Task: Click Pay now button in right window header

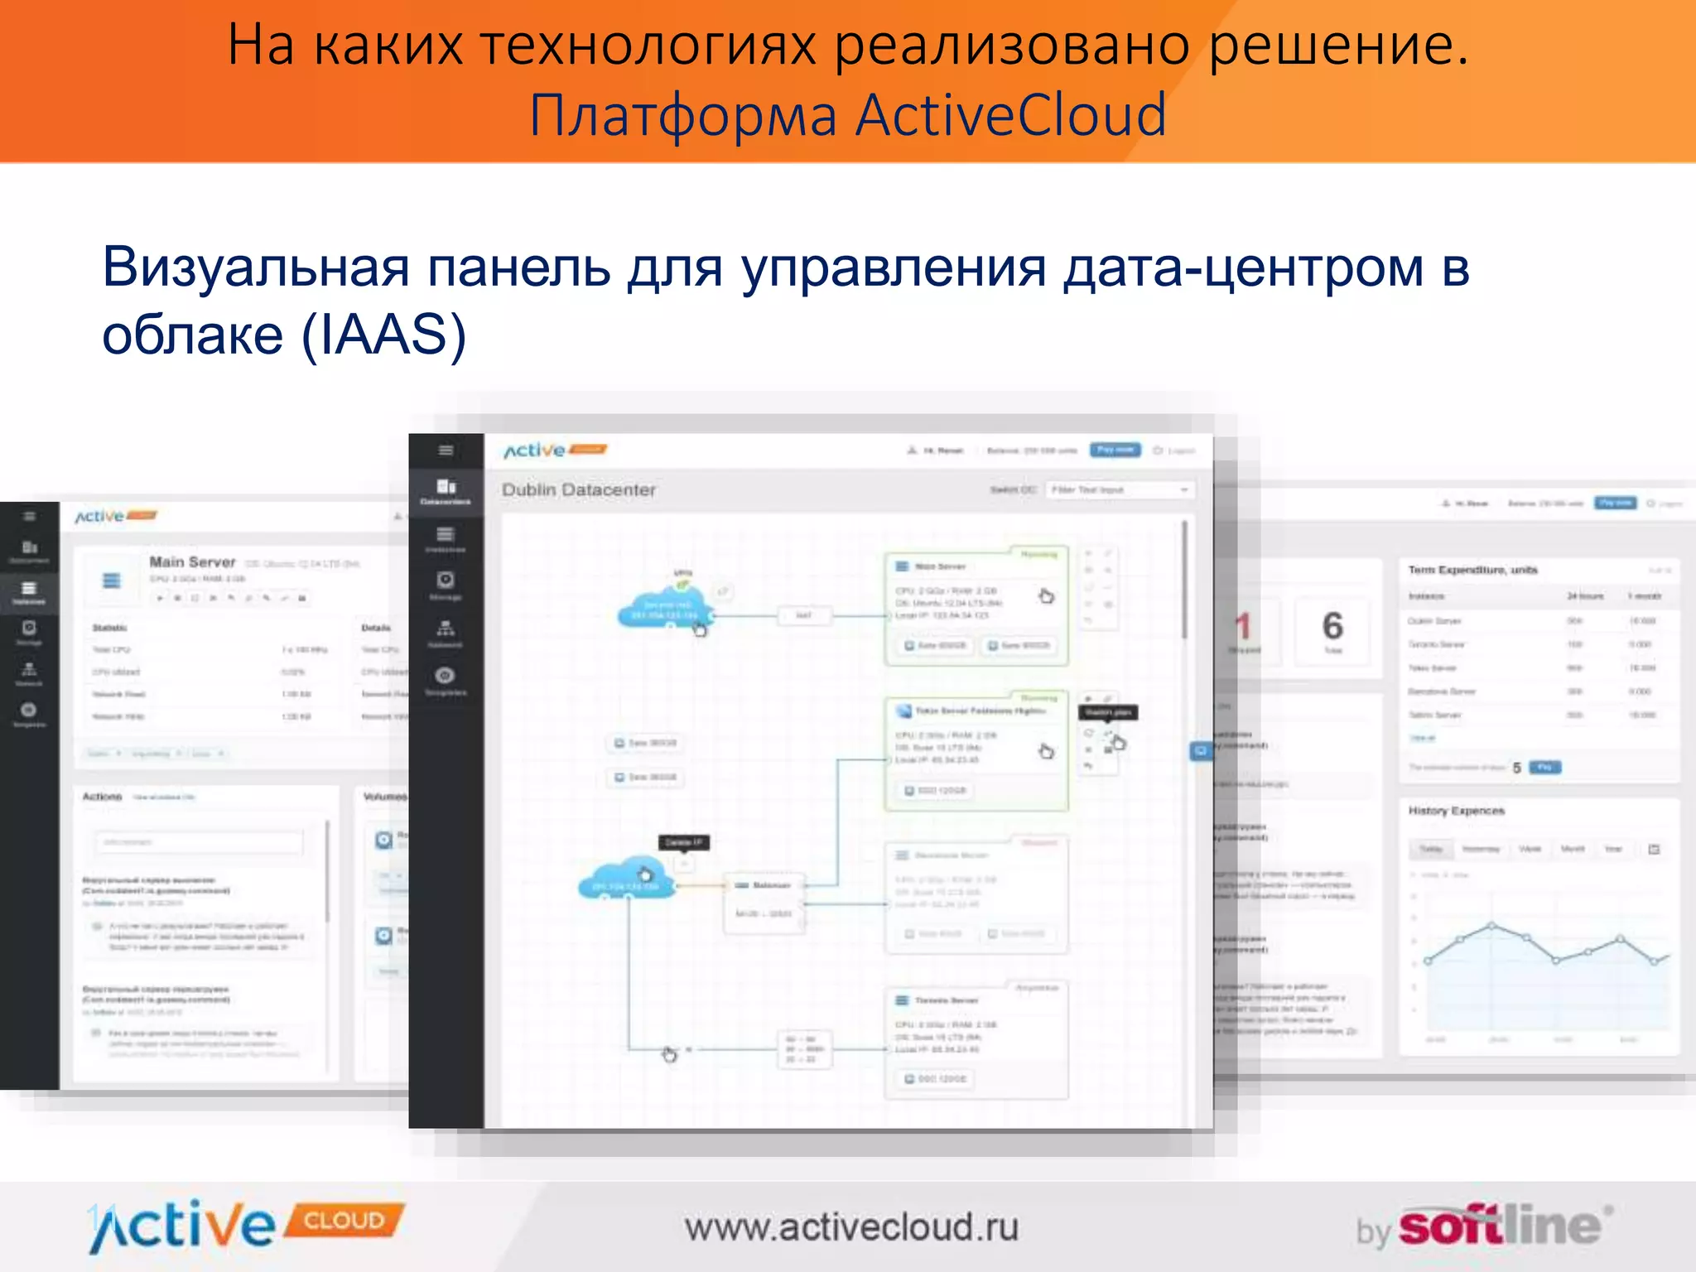Action: click(1616, 503)
